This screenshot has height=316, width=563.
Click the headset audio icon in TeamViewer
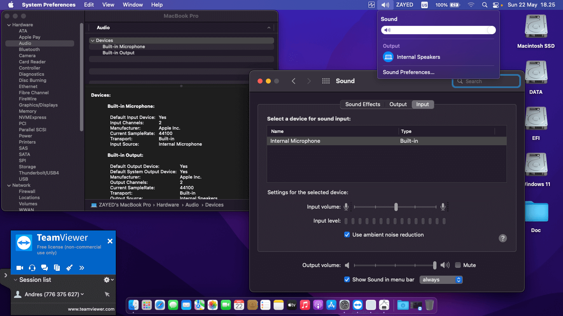click(32, 268)
